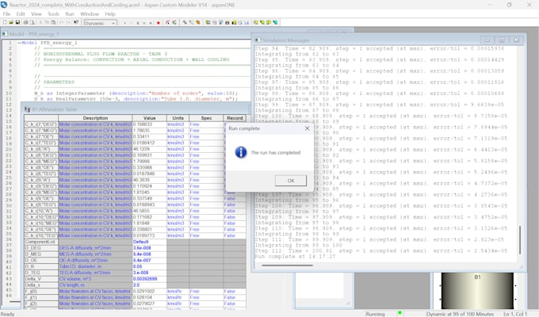Click the ComponentList Default value
539x317 pixels.
(x=150, y=242)
